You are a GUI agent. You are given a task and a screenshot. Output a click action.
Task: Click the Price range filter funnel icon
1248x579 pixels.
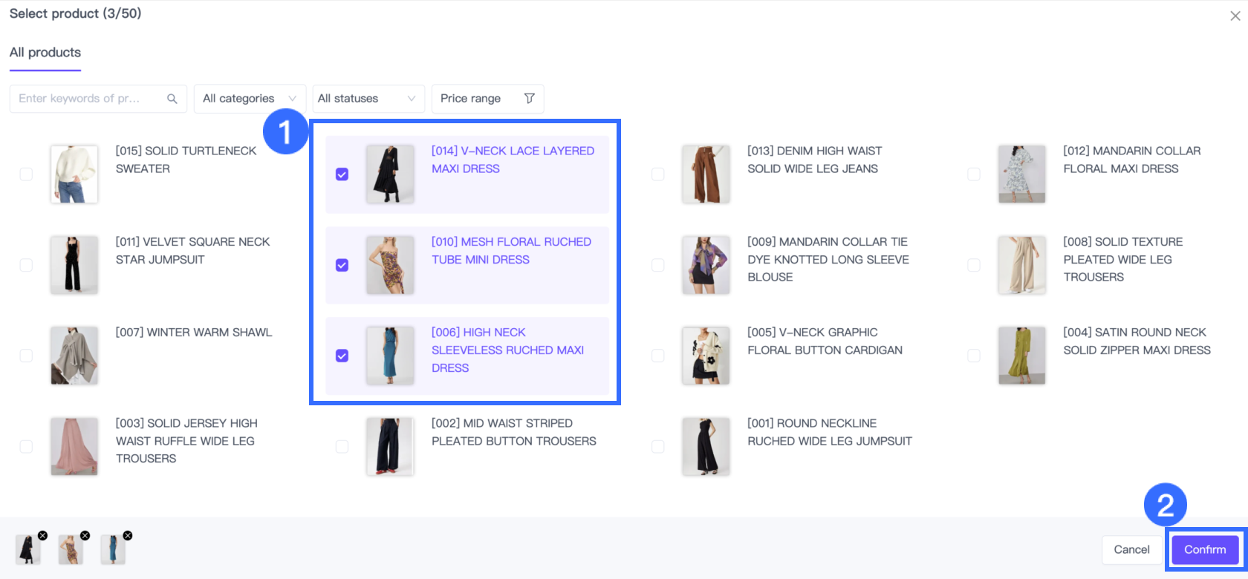pos(529,99)
